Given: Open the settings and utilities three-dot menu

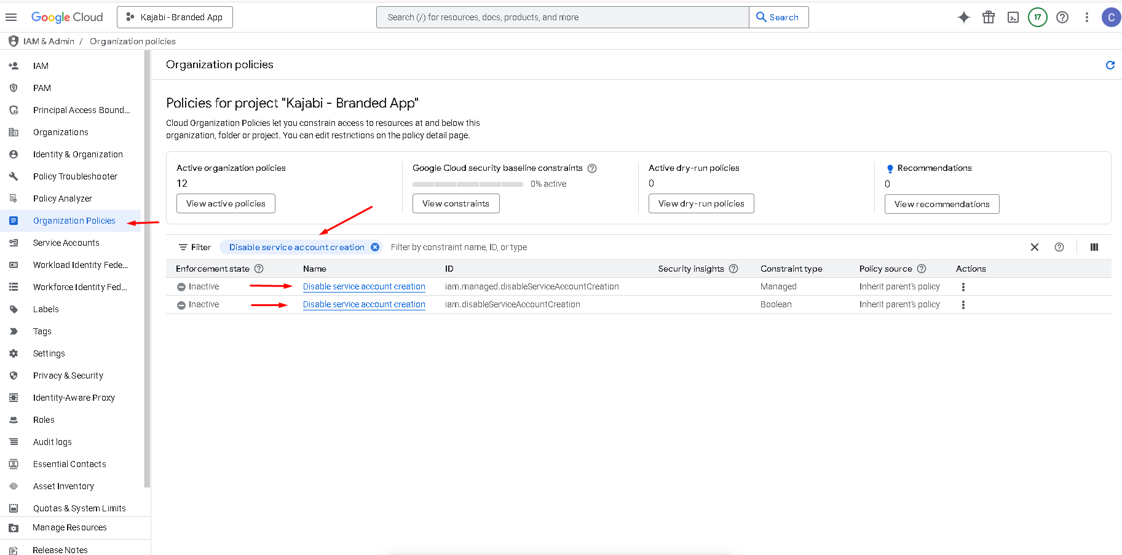Looking at the screenshot, I should pyautogui.click(x=1087, y=17).
